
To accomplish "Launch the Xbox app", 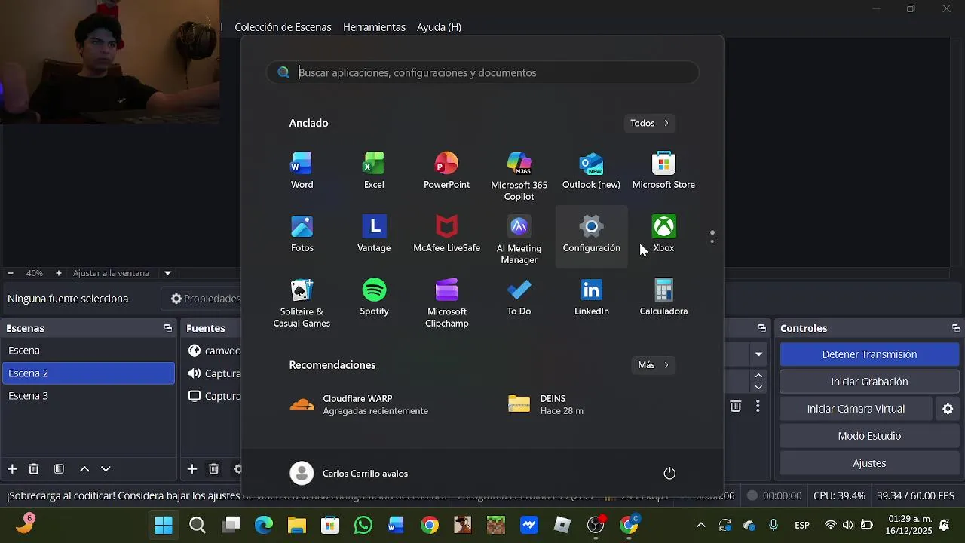I will (x=663, y=235).
